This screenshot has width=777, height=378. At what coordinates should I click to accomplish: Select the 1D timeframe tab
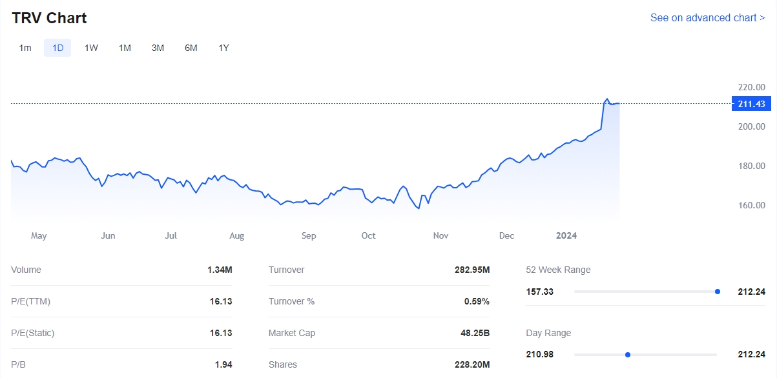click(57, 48)
